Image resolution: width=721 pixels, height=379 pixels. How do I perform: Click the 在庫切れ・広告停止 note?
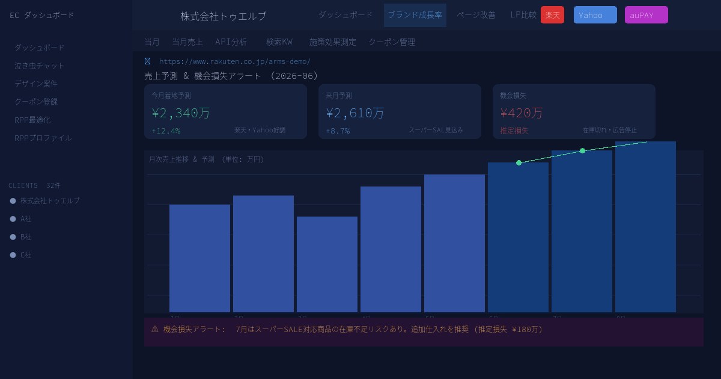(x=610, y=130)
